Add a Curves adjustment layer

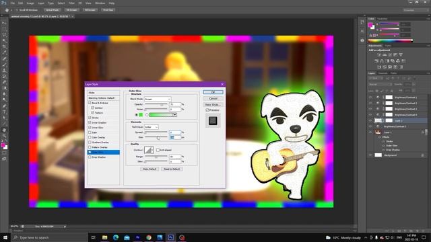coord(390,55)
